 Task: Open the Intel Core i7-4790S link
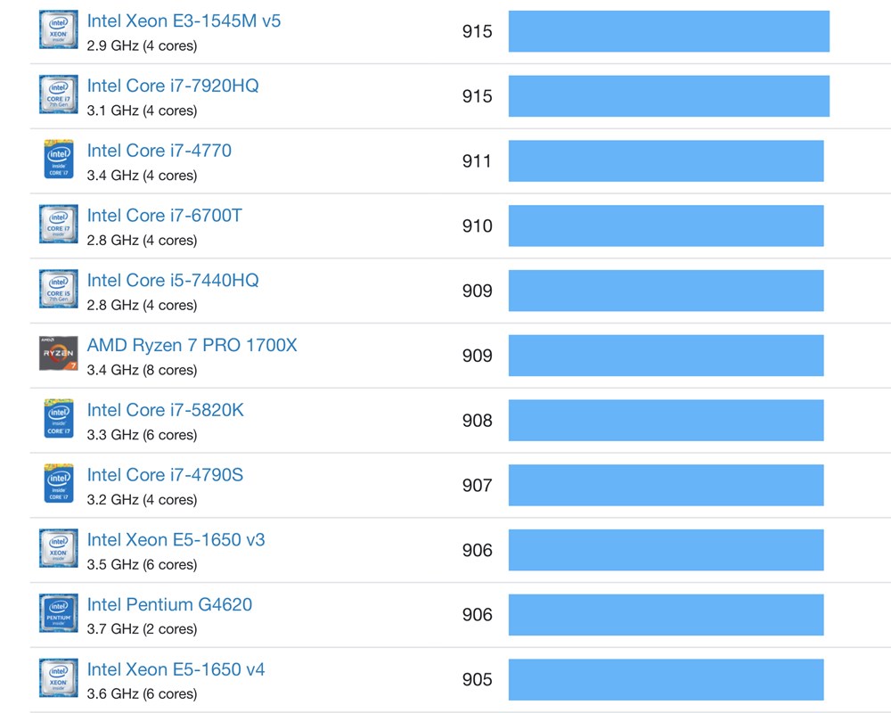tap(165, 475)
